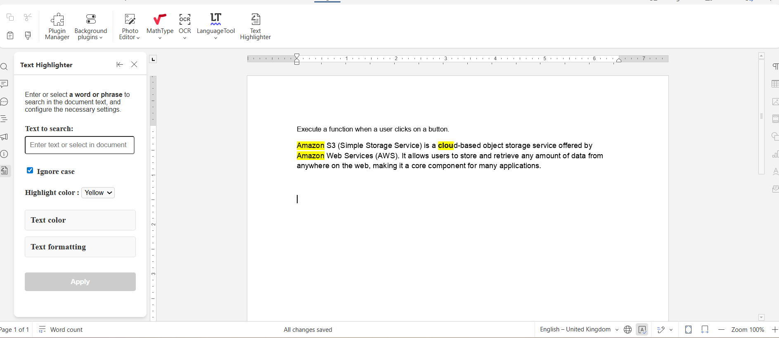Close the Text Highlighter panel

[x=134, y=65]
